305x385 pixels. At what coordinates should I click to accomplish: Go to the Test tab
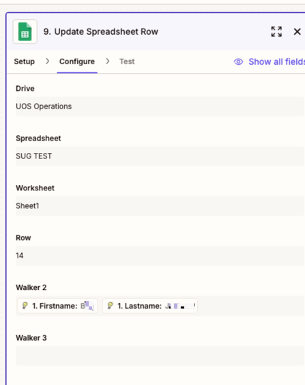point(127,61)
